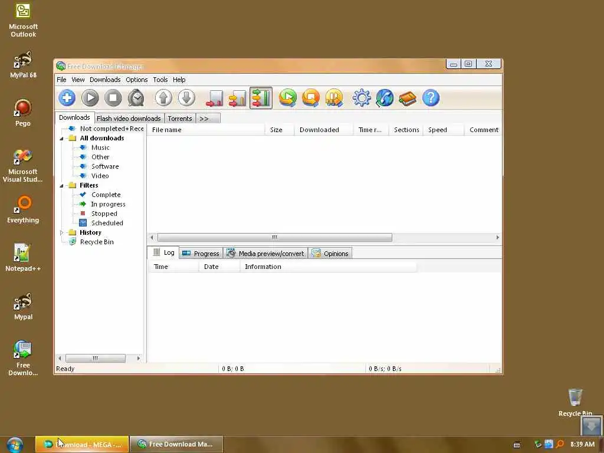The image size is (604, 453).
Task: Select the Complete filter
Action: coord(106,195)
